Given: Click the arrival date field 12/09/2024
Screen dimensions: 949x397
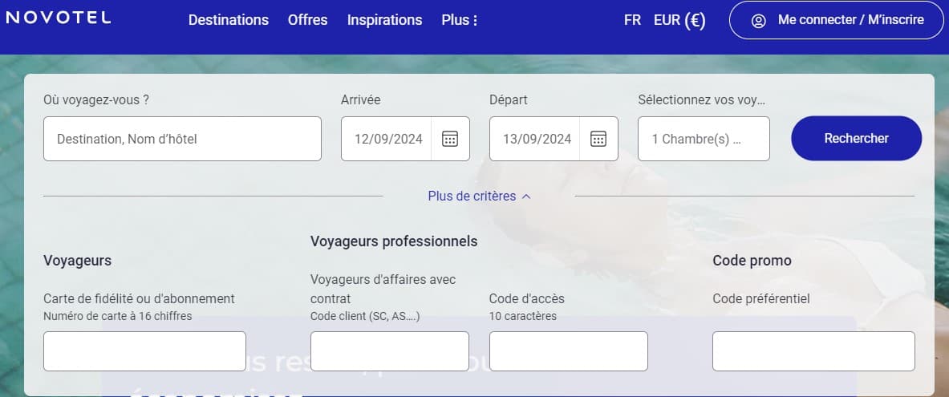Looking at the screenshot, I should pos(388,139).
